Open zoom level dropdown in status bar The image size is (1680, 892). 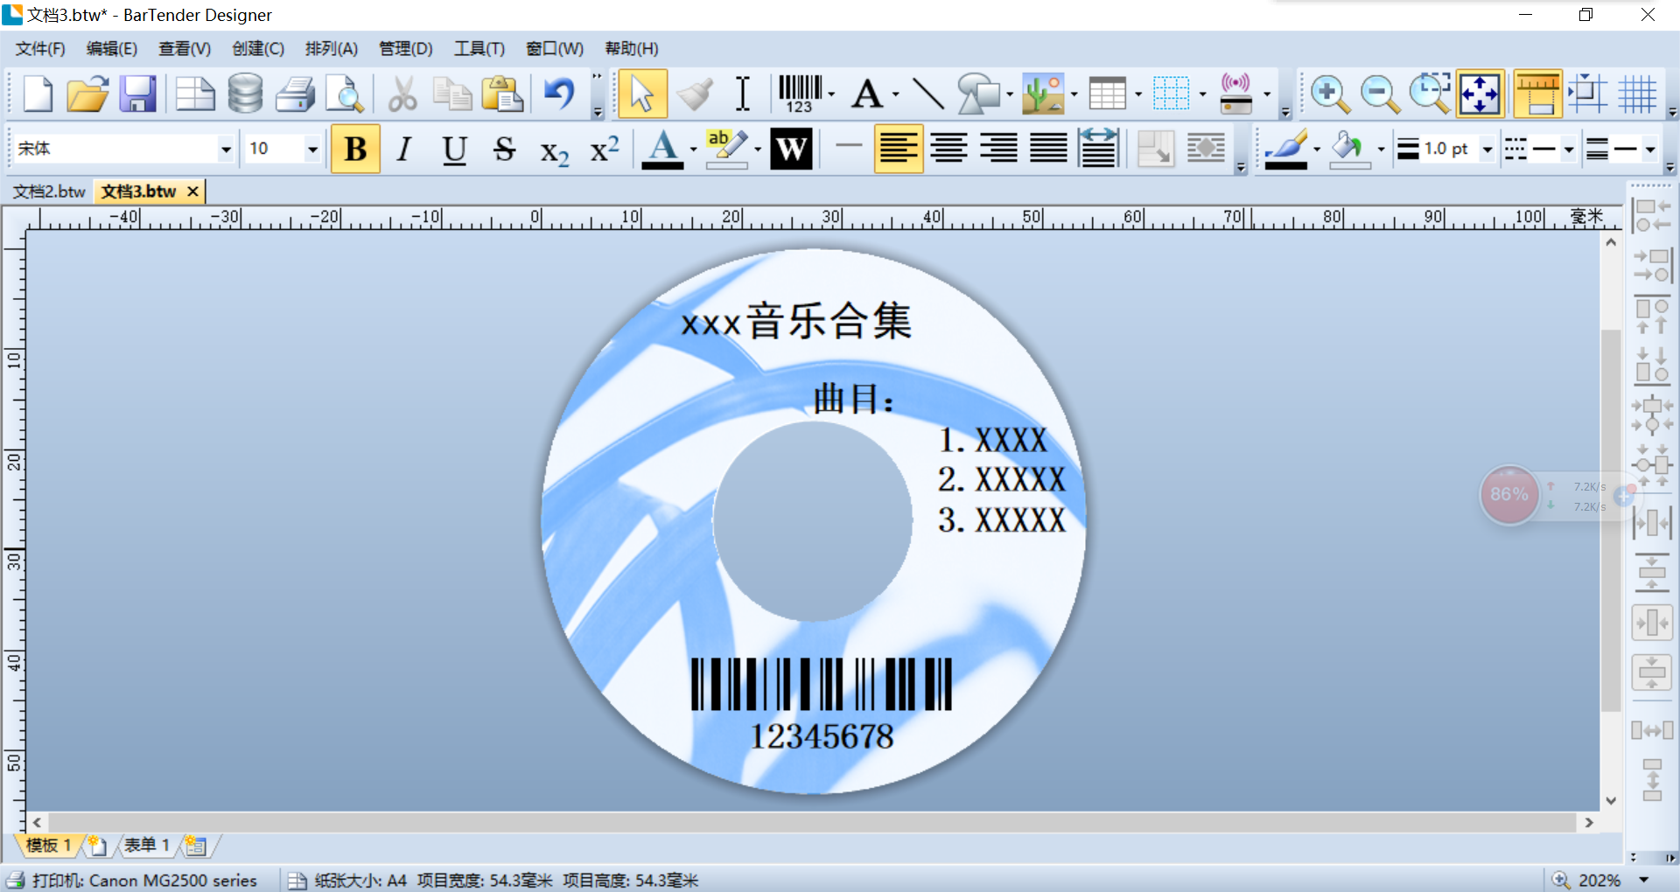click(1643, 880)
